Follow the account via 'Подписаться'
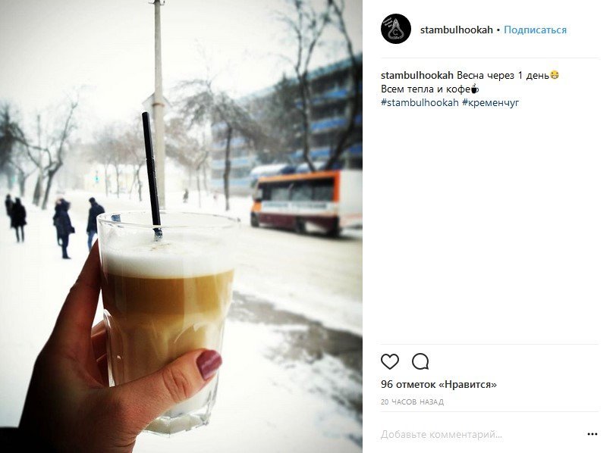Screen dimensions: 616x453 click(x=535, y=30)
